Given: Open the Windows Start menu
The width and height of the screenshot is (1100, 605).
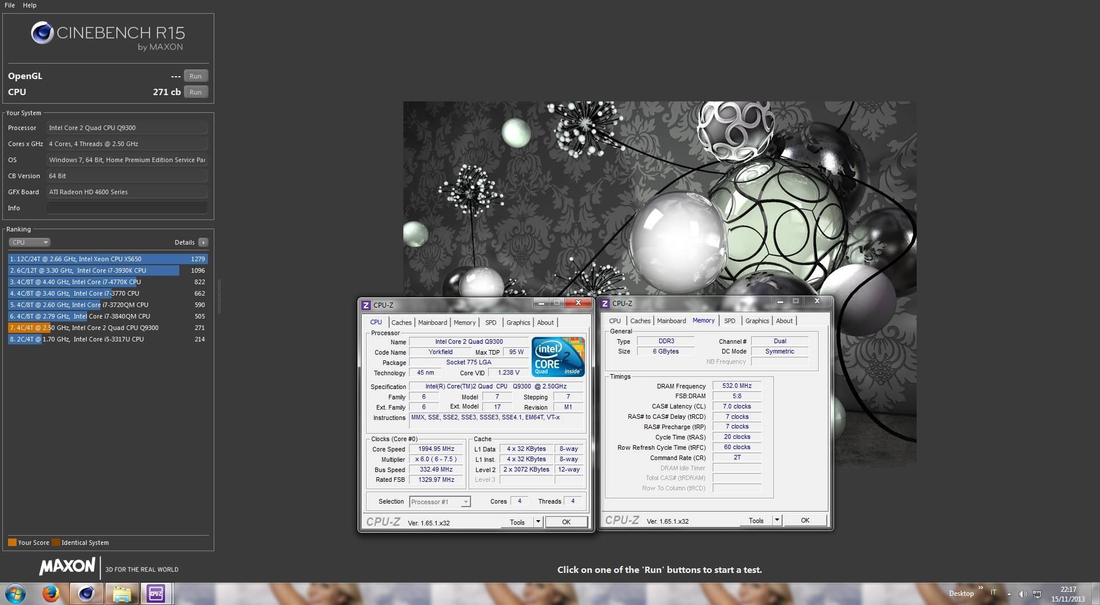Looking at the screenshot, I should (x=15, y=594).
